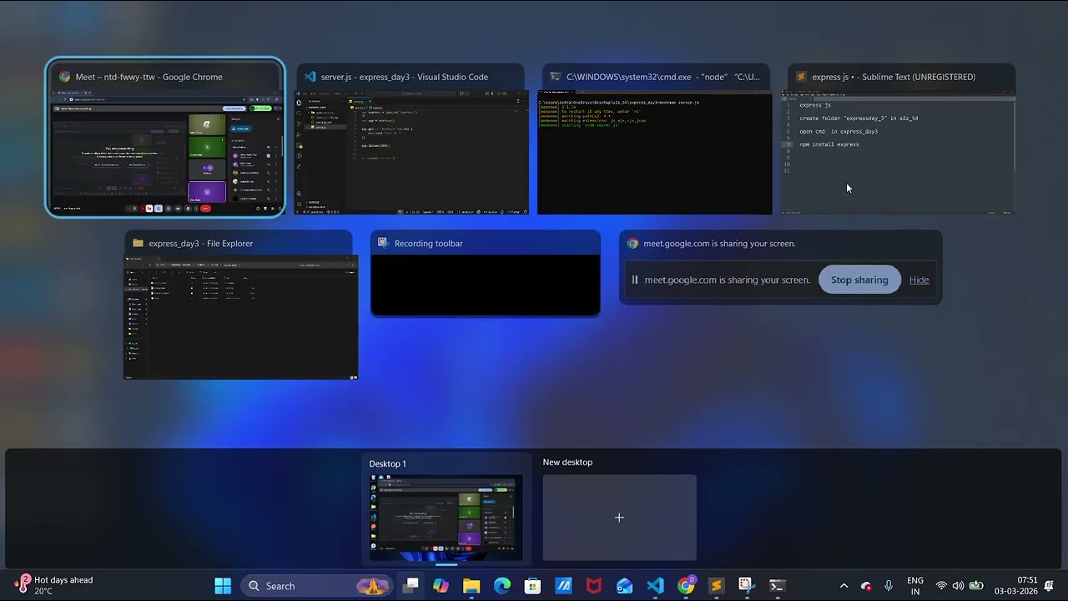Screen dimensions: 1068x601
Task: Open the ENG IN language switcher
Action: click(915, 586)
